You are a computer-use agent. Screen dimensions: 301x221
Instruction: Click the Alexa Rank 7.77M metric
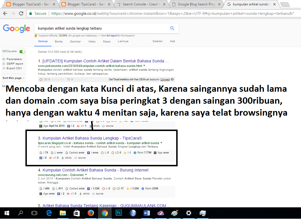pyautogui.click(x=142, y=153)
